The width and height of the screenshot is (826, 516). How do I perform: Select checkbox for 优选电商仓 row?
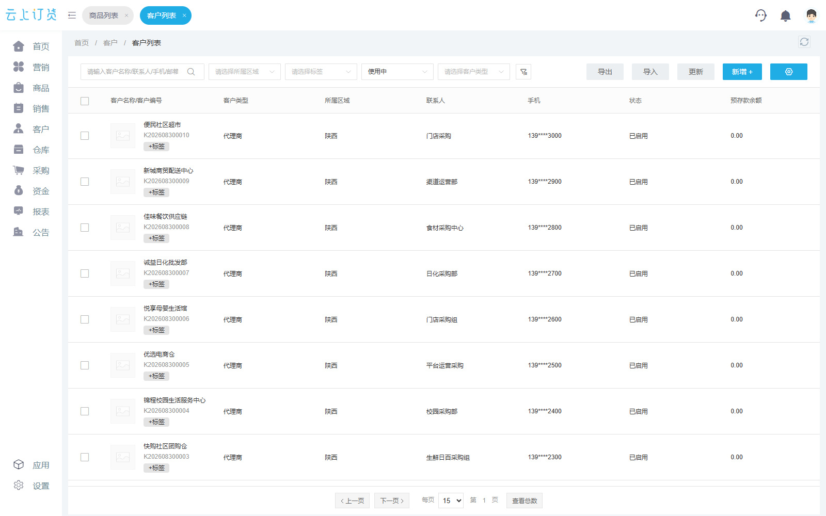coord(85,365)
